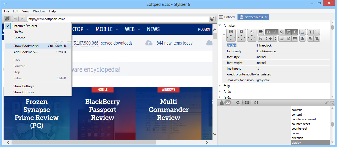Click the URL address field

118,19
